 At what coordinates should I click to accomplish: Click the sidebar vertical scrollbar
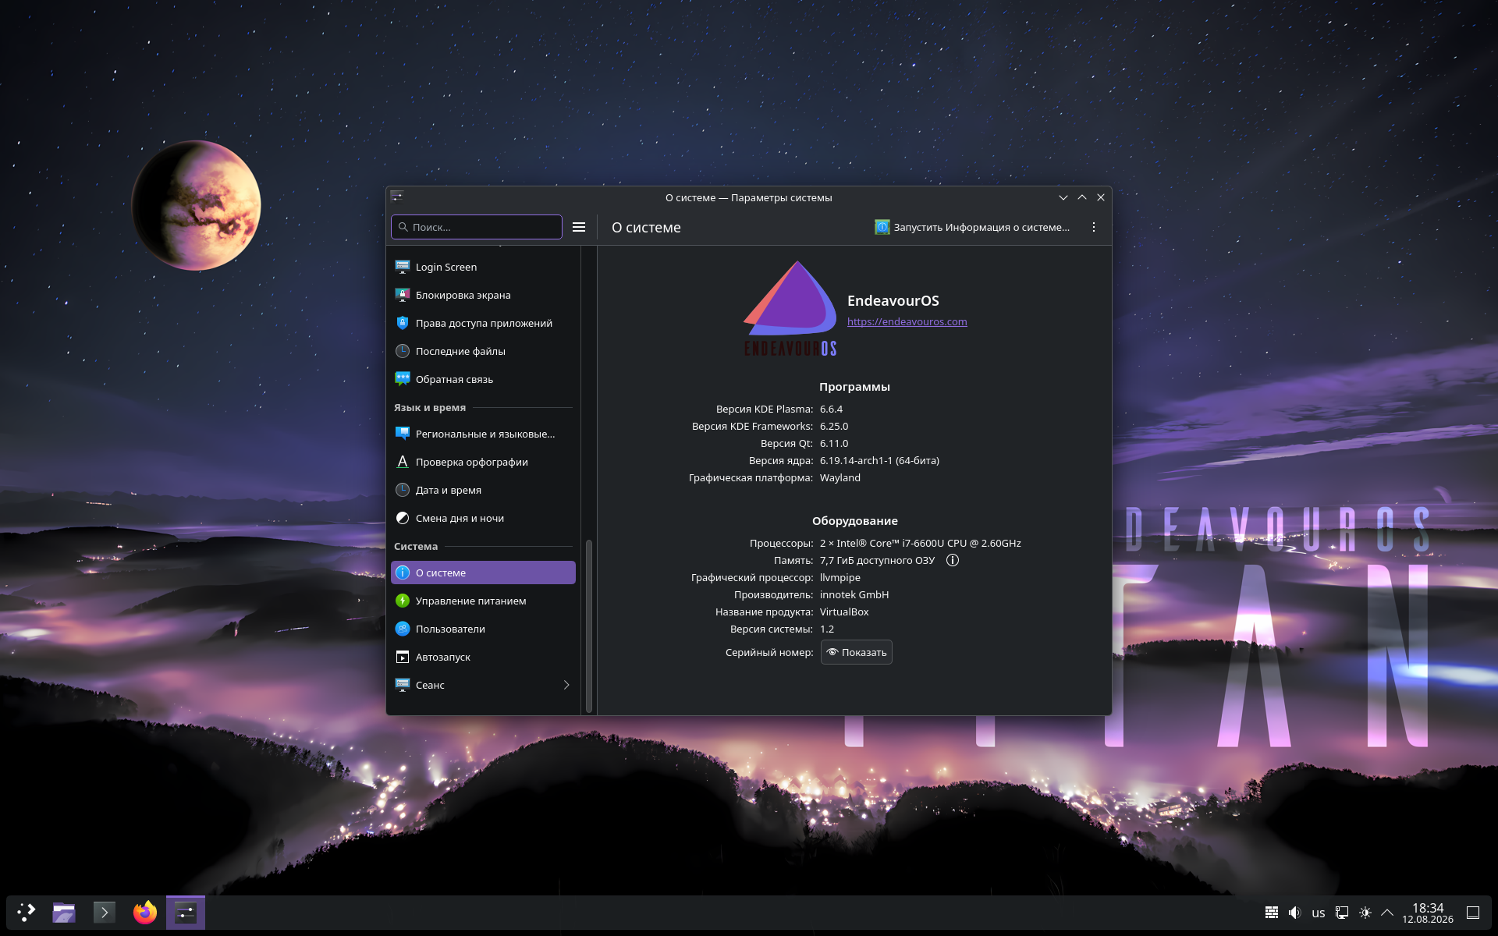(x=589, y=626)
